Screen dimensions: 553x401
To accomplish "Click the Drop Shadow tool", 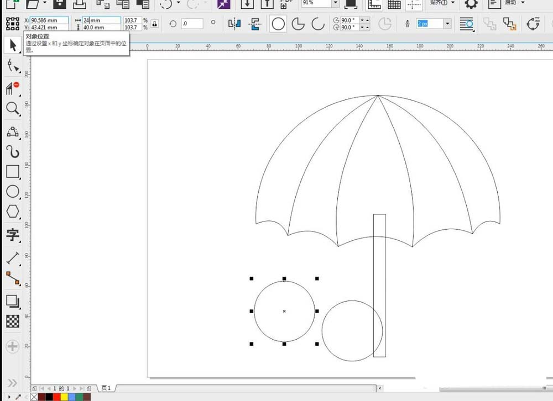I will [x=12, y=301].
